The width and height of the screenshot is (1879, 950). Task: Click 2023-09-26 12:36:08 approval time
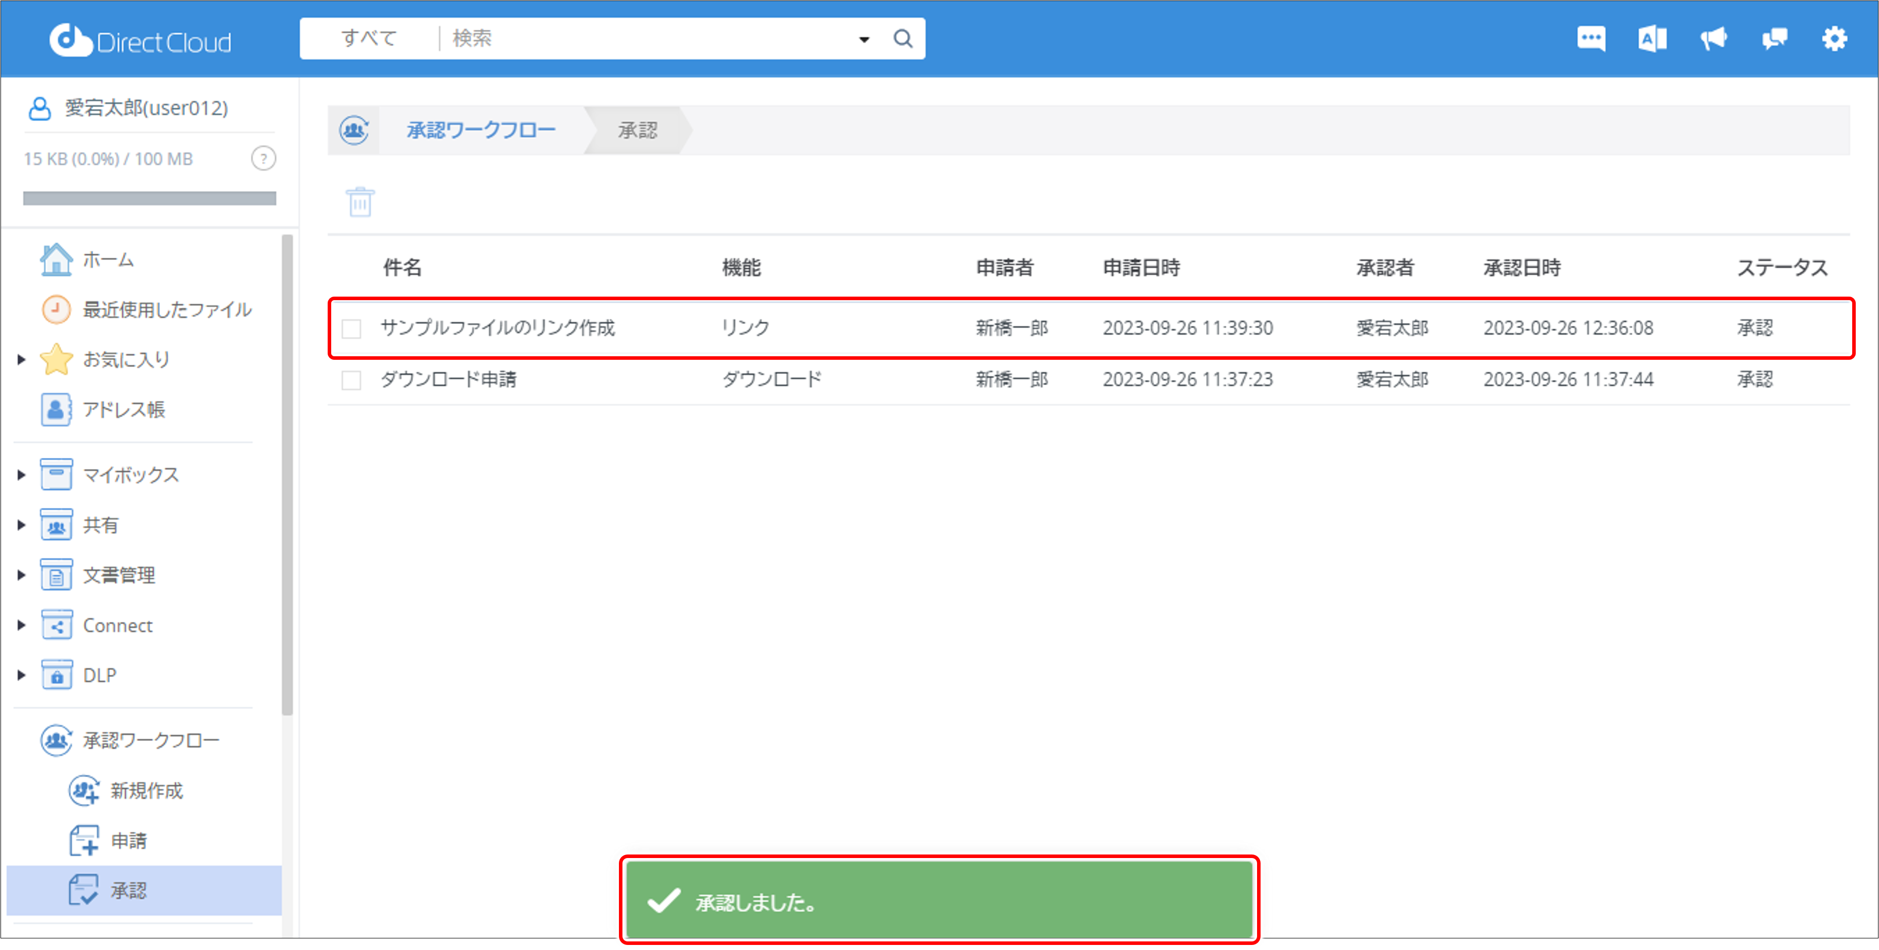[1568, 328]
